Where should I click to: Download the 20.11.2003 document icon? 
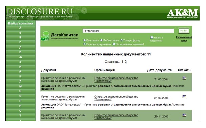click(184, 115)
